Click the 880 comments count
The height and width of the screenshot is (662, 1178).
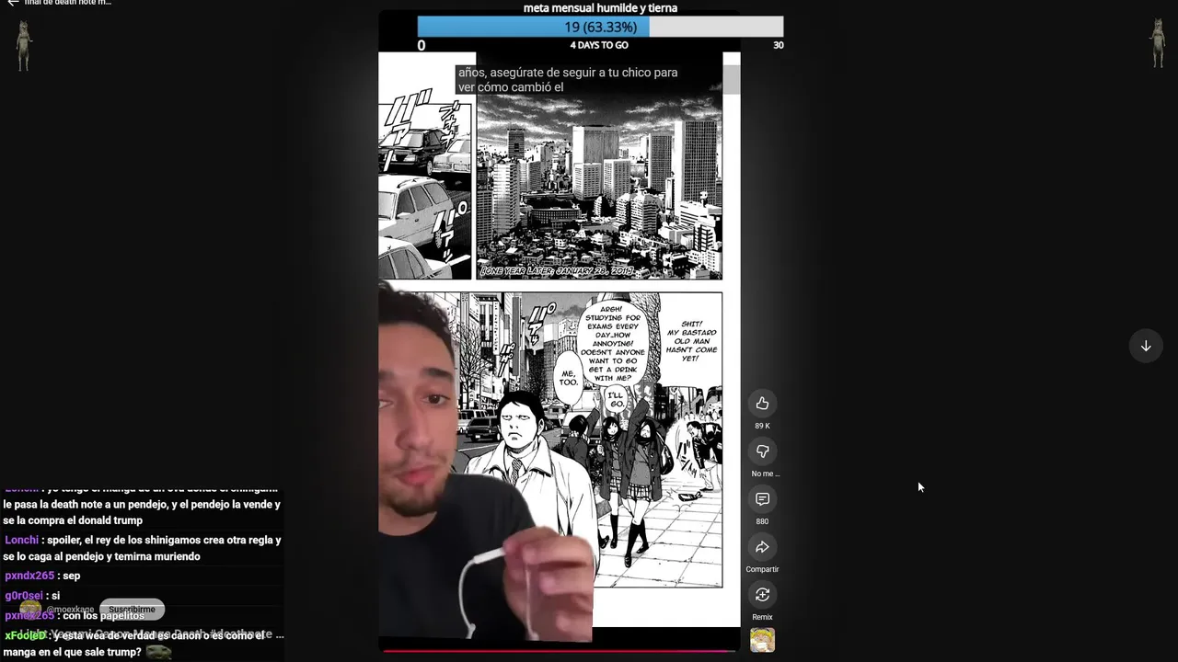(x=762, y=521)
